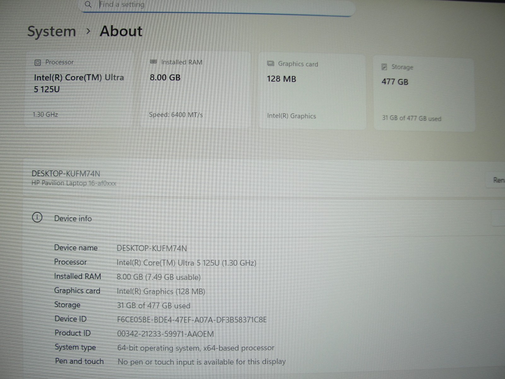505x379 pixels.
Task: Select '128 MB' in Graphics card tile
Action: (x=282, y=79)
